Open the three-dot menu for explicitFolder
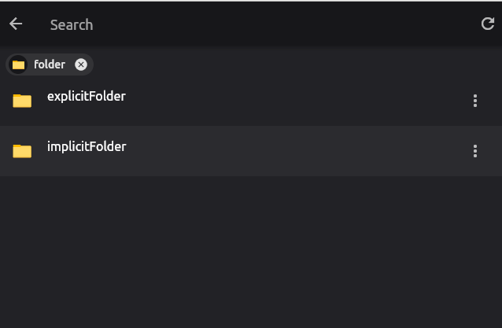Image resolution: width=502 pixels, height=328 pixels. [x=475, y=101]
